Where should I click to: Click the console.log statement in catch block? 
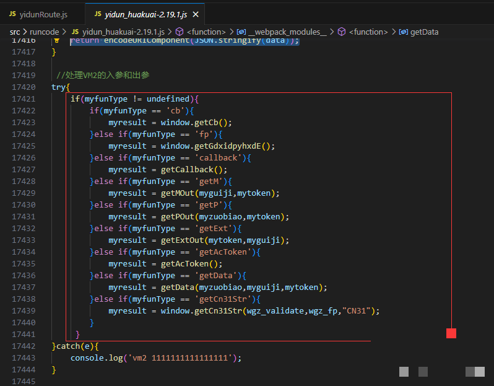[x=155, y=358]
